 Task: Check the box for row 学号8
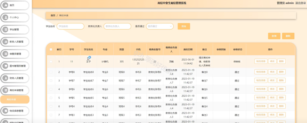[x=51, y=72]
